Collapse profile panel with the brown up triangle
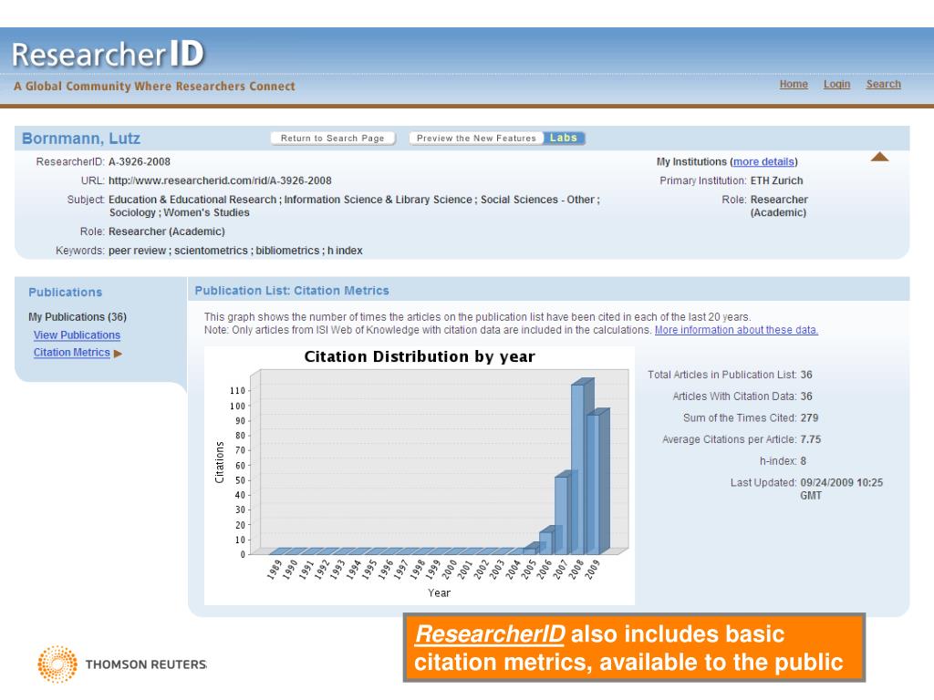Viewport: 934px width, 700px height. (879, 157)
